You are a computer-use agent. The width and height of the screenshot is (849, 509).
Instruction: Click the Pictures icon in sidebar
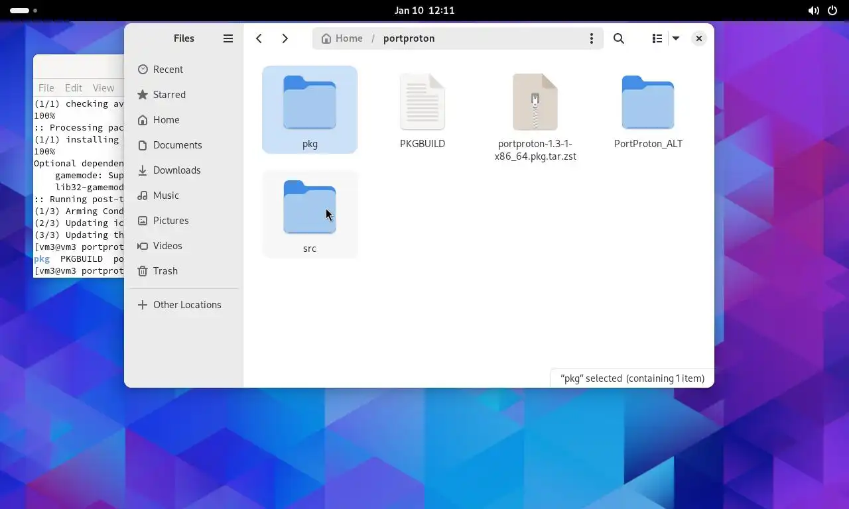pos(143,221)
